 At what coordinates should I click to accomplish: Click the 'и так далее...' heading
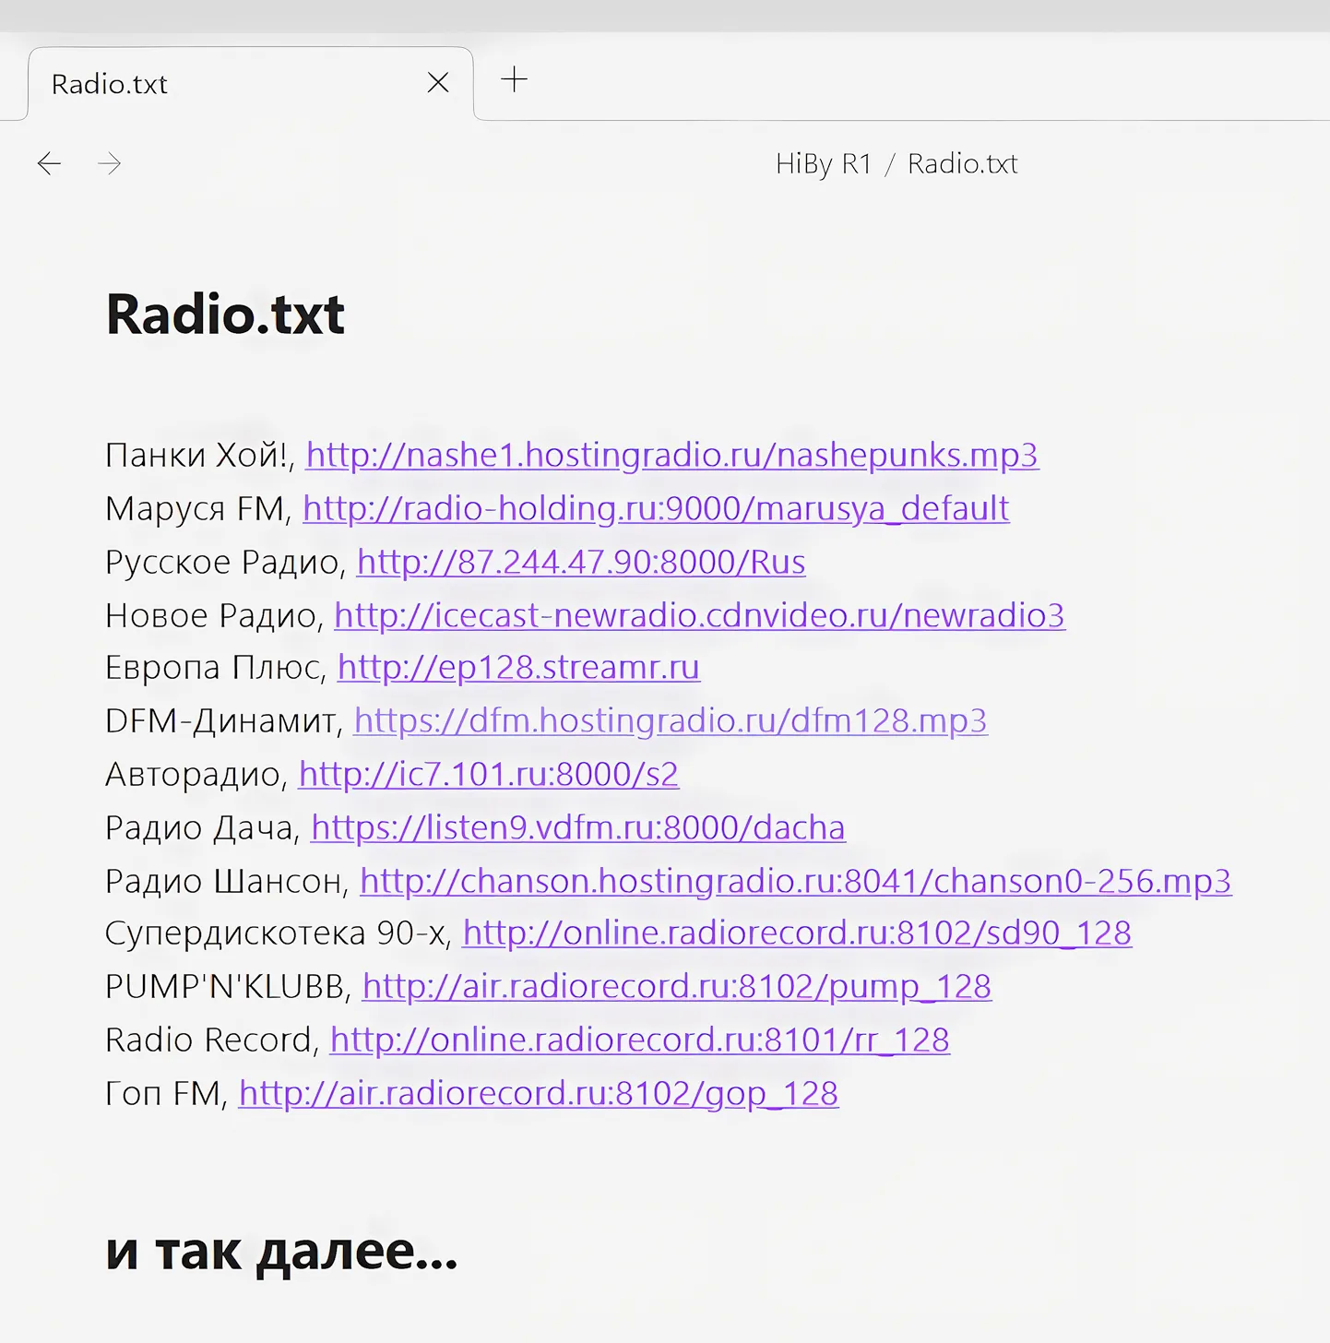click(x=282, y=1253)
